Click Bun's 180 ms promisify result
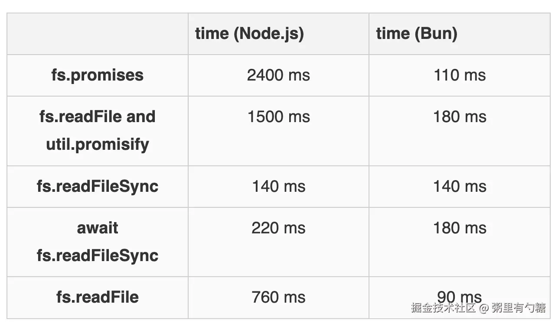The height and width of the screenshot is (323, 555). click(460, 117)
